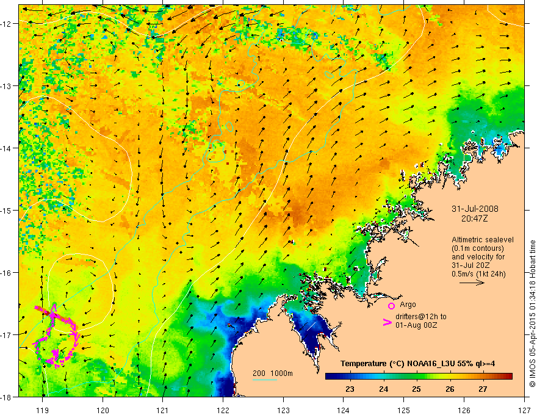Click the '31-Jul-2008' date text
This screenshot has height=415, width=537.
pyautogui.click(x=475, y=209)
